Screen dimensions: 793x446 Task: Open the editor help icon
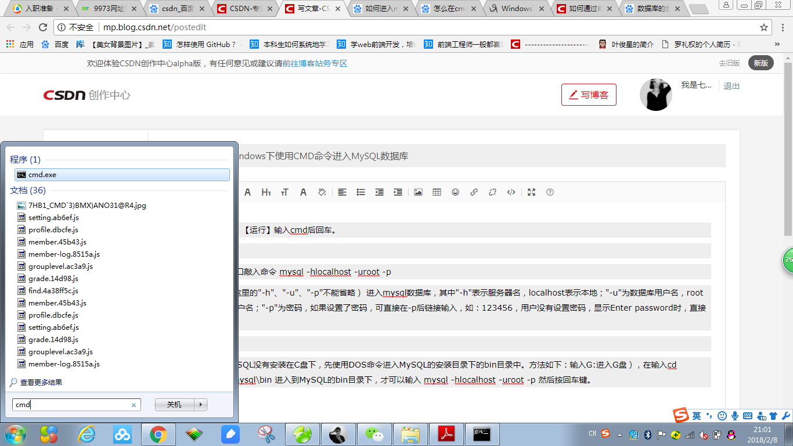(x=550, y=192)
